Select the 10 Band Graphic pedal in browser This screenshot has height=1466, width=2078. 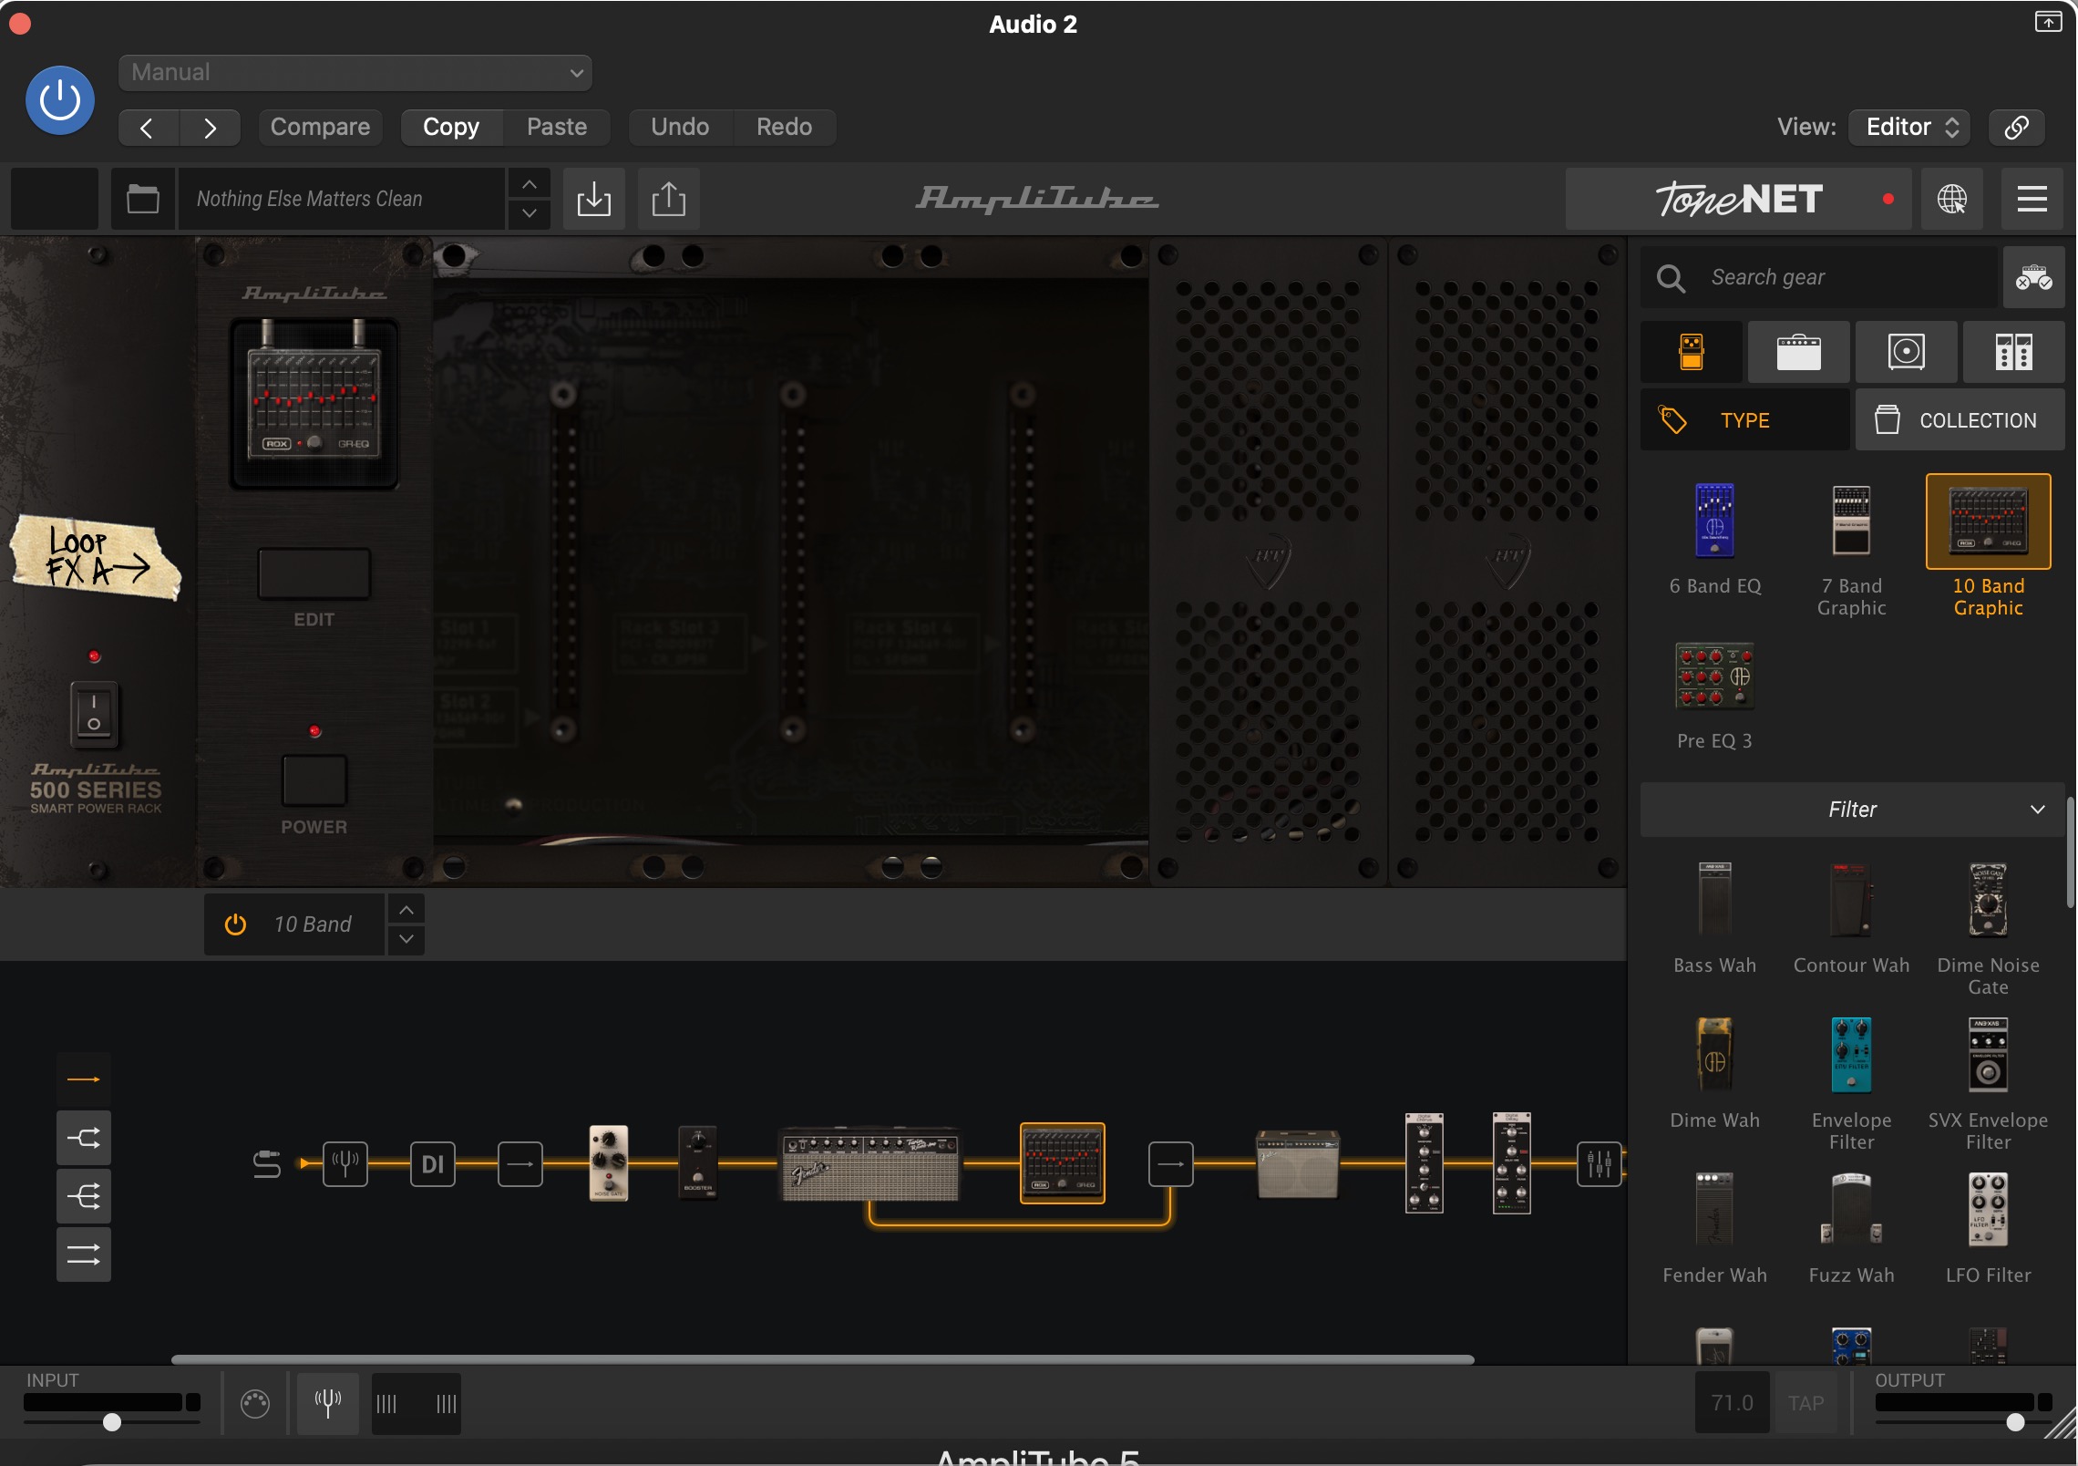pyautogui.click(x=1988, y=547)
